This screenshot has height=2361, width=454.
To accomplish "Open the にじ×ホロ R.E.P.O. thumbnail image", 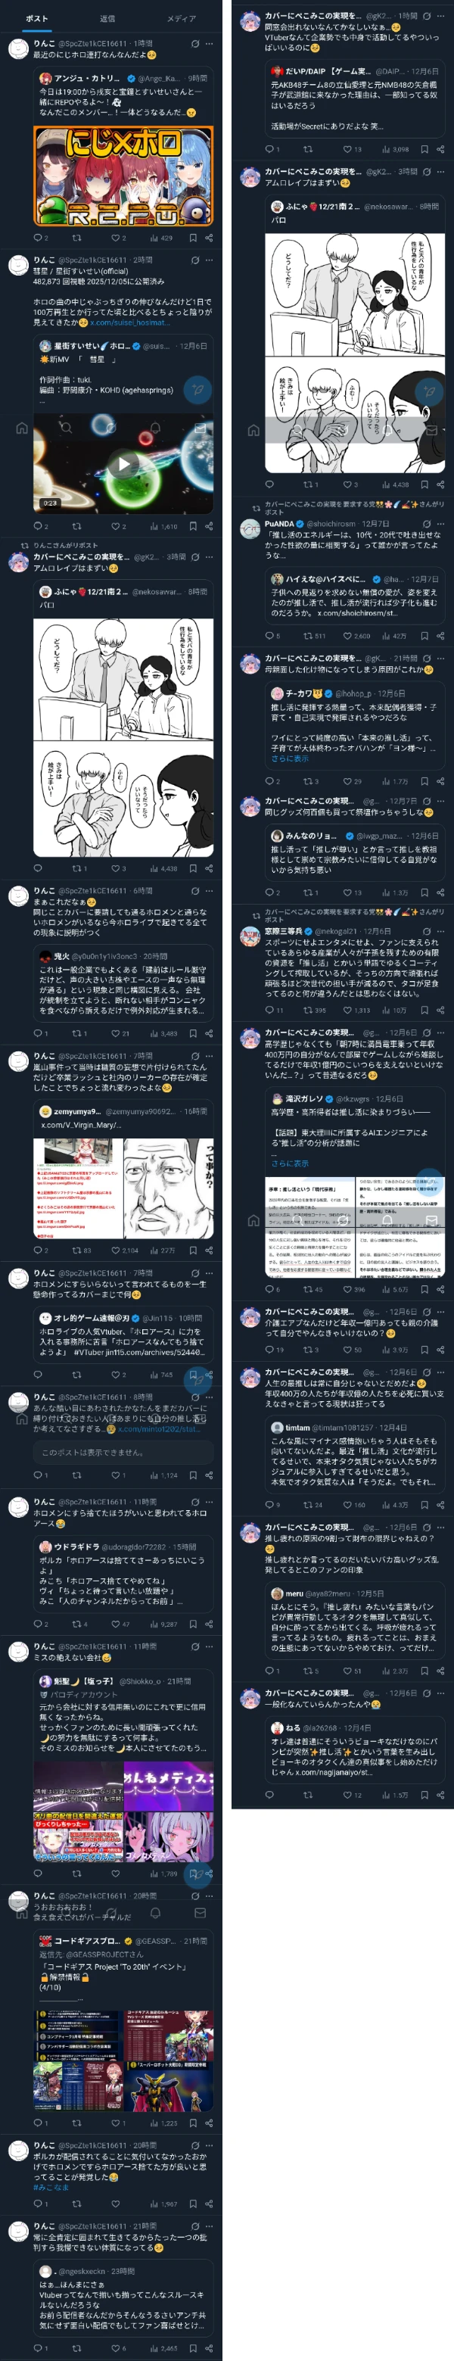I will pos(123,176).
